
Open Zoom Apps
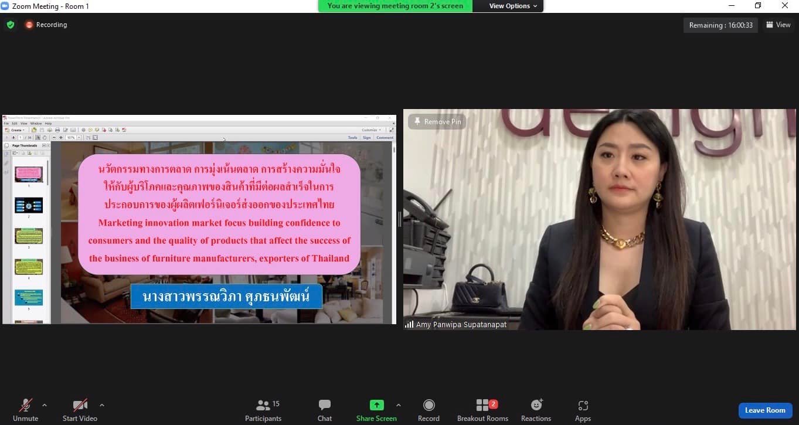[583, 410]
